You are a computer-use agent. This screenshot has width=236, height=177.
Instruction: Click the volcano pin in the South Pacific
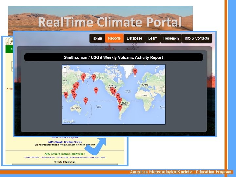86,101
